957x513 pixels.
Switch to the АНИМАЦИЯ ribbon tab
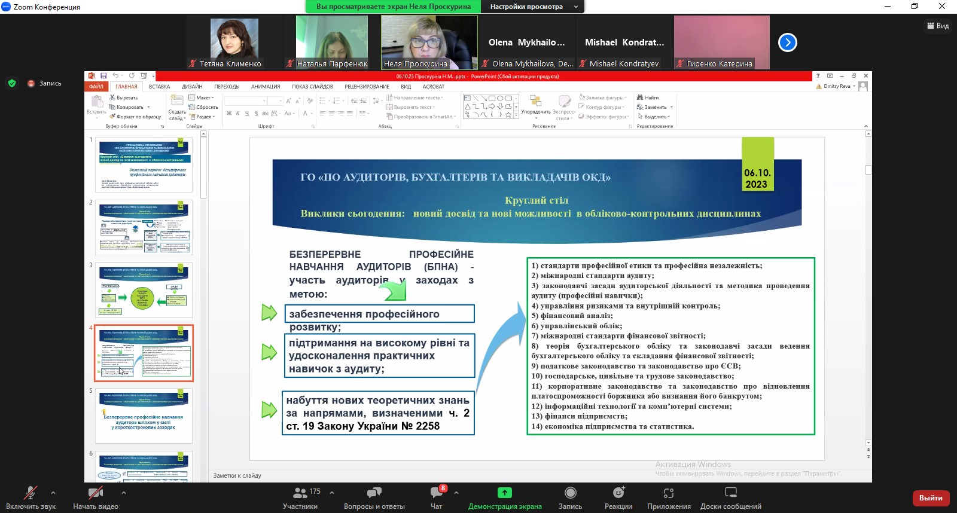266,87
